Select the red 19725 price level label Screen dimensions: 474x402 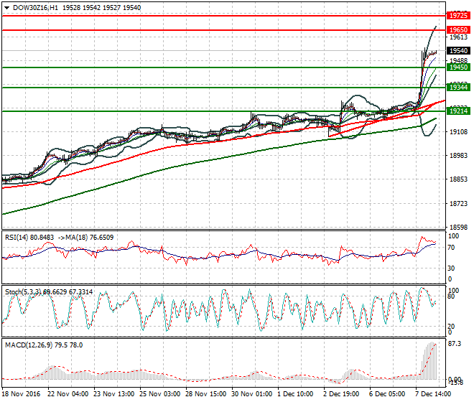click(458, 15)
